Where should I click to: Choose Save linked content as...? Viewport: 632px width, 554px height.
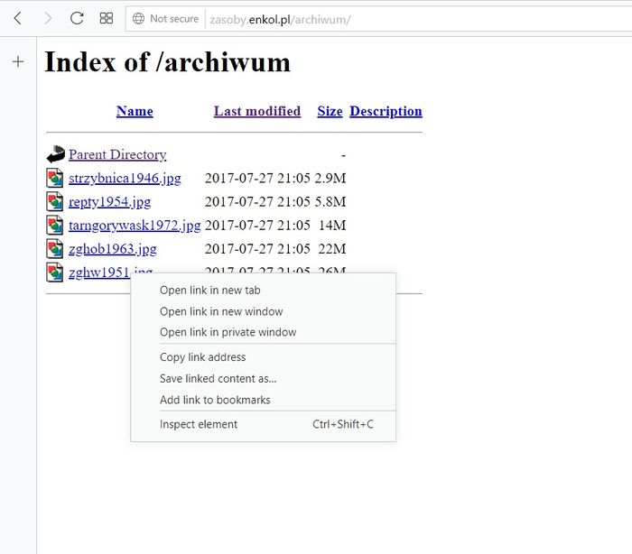(218, 379)
